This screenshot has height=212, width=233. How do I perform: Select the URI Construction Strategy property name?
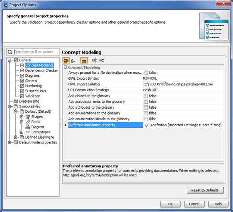tap(88, 90)
